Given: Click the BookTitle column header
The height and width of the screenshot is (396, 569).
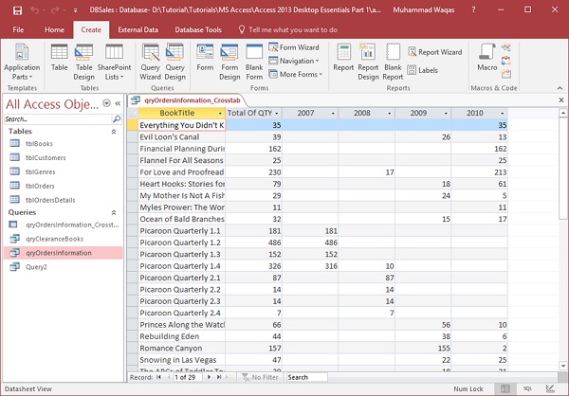Looking at the screenshot, I should pos(177,112).
